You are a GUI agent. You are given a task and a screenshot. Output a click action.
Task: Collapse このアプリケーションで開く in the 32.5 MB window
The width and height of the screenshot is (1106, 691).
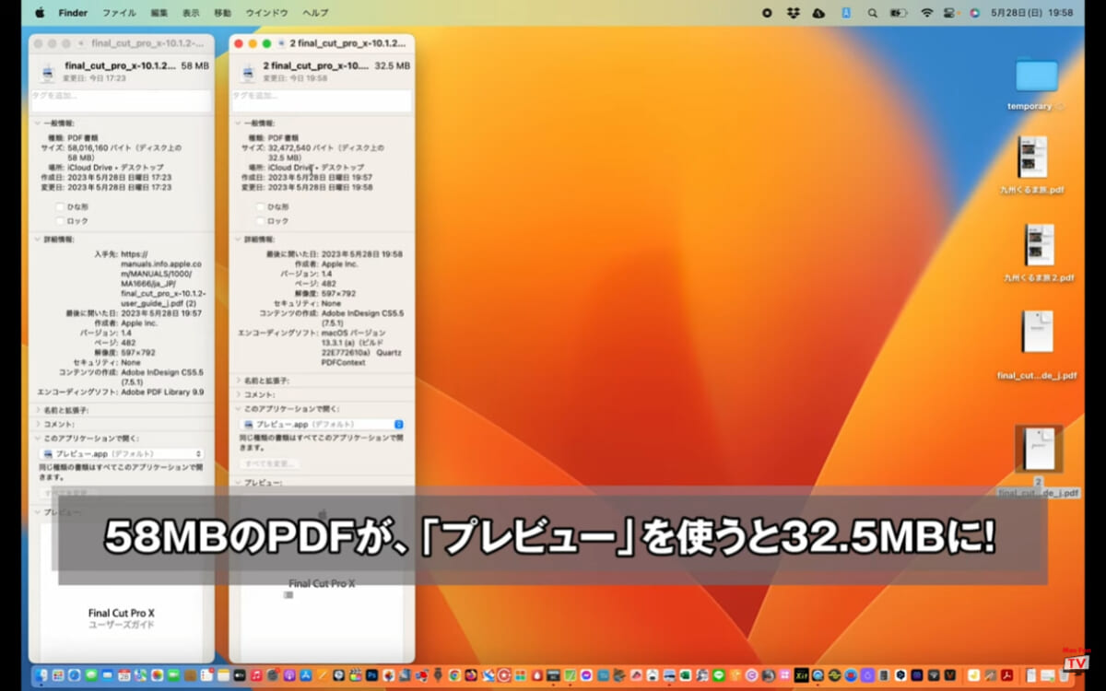click(x=238, y=408)
